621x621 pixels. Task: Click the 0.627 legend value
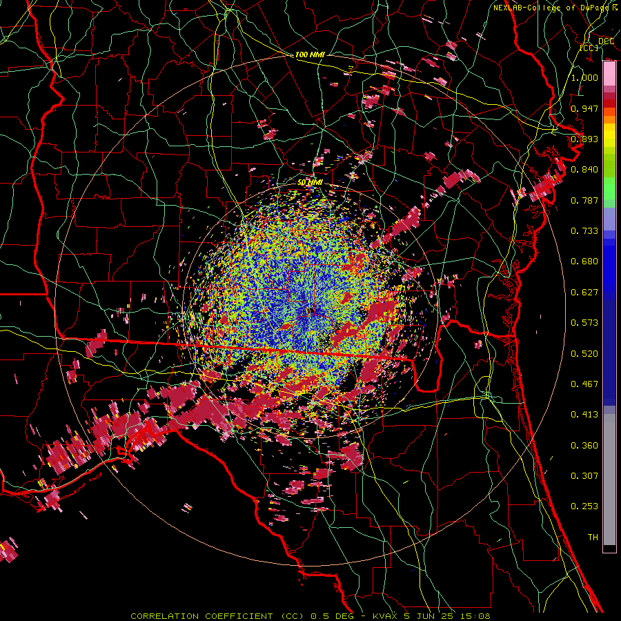584,293
